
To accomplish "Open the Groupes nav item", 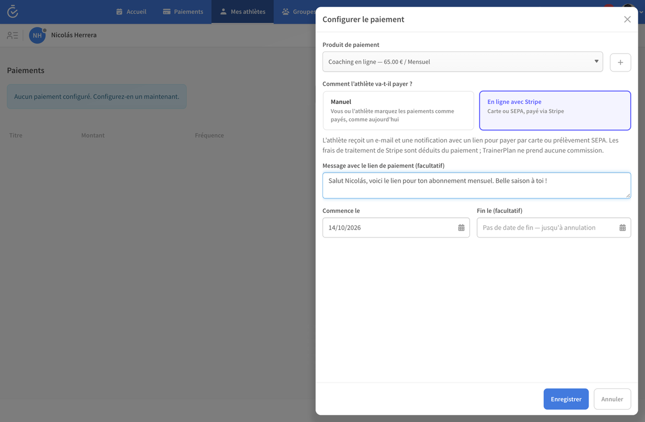I will coord(298,12).
